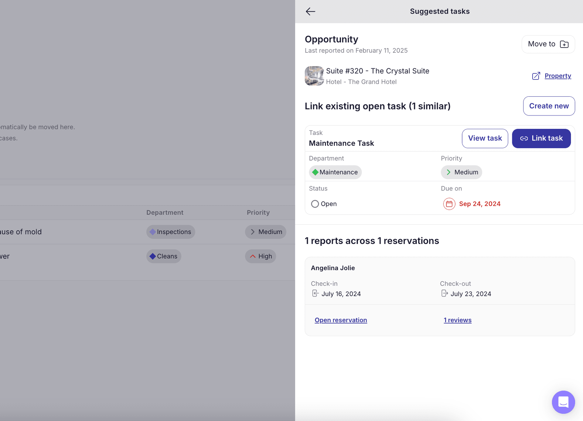Open the reservation for Angelina Jolie
The height and width of the screenshot is (421, 583).
point(341,320)
